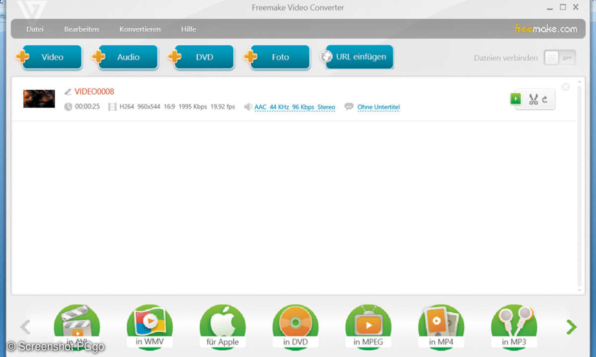Screen dimensions: 596x357
Task: Add a Foto file
Action: pos(277,57)
